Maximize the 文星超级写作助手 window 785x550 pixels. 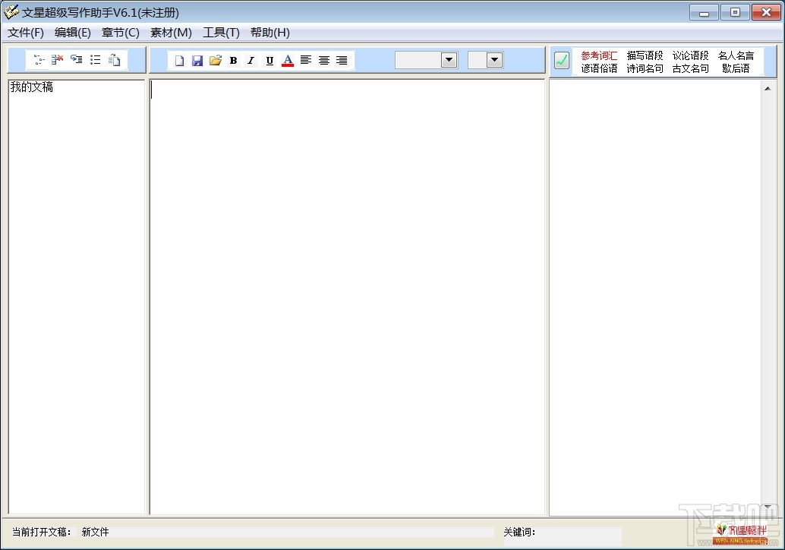coord(735,12)
